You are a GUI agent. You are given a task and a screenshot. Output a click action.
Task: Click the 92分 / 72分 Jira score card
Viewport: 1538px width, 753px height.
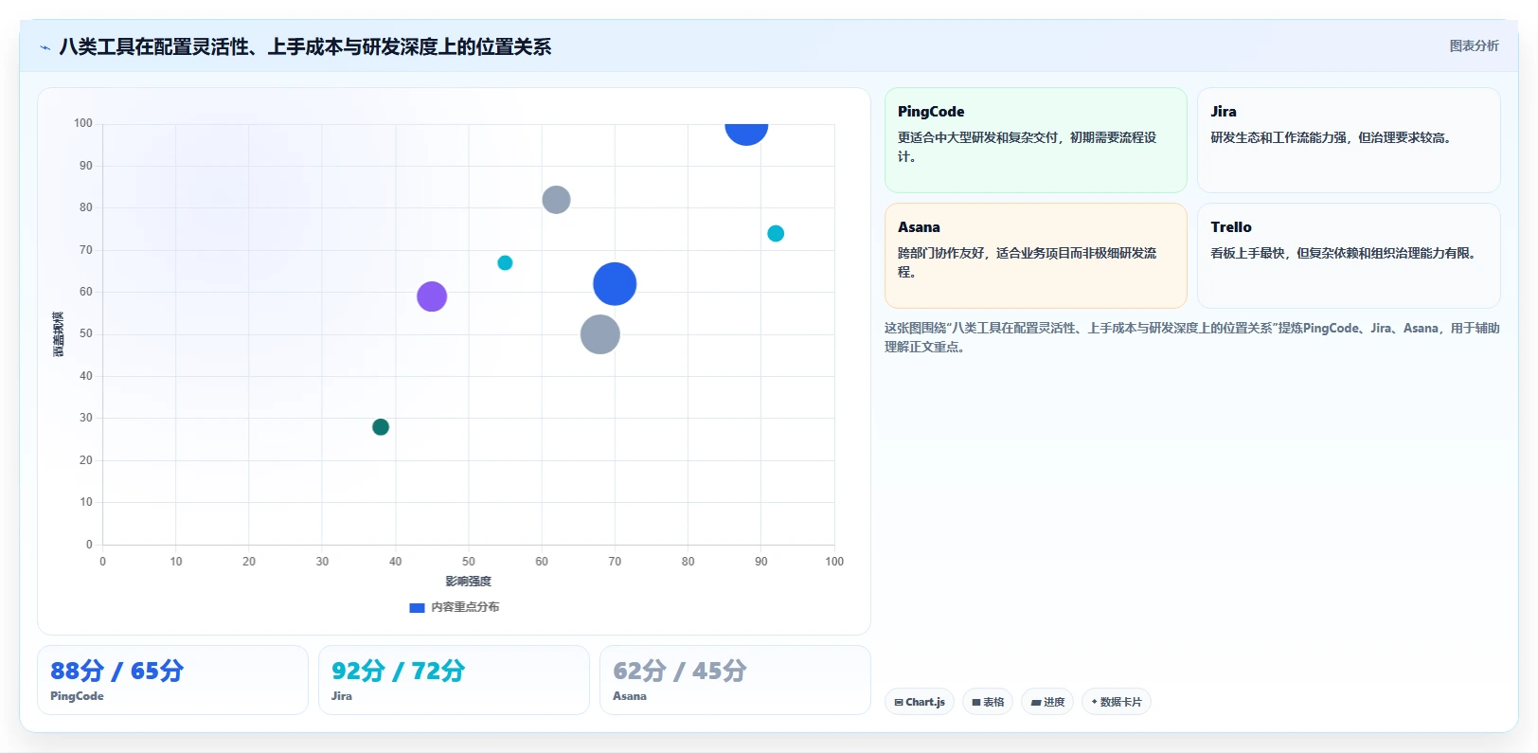click(x=454, y=680)
